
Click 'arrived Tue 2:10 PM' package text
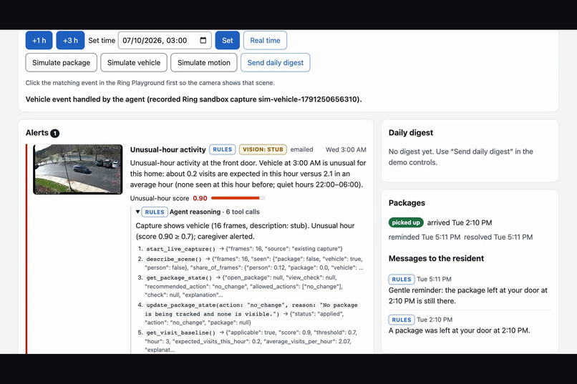pyautogui.click(x=460, y=222)
